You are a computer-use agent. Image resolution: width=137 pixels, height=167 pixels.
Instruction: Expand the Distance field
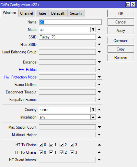tap(99, 62)
